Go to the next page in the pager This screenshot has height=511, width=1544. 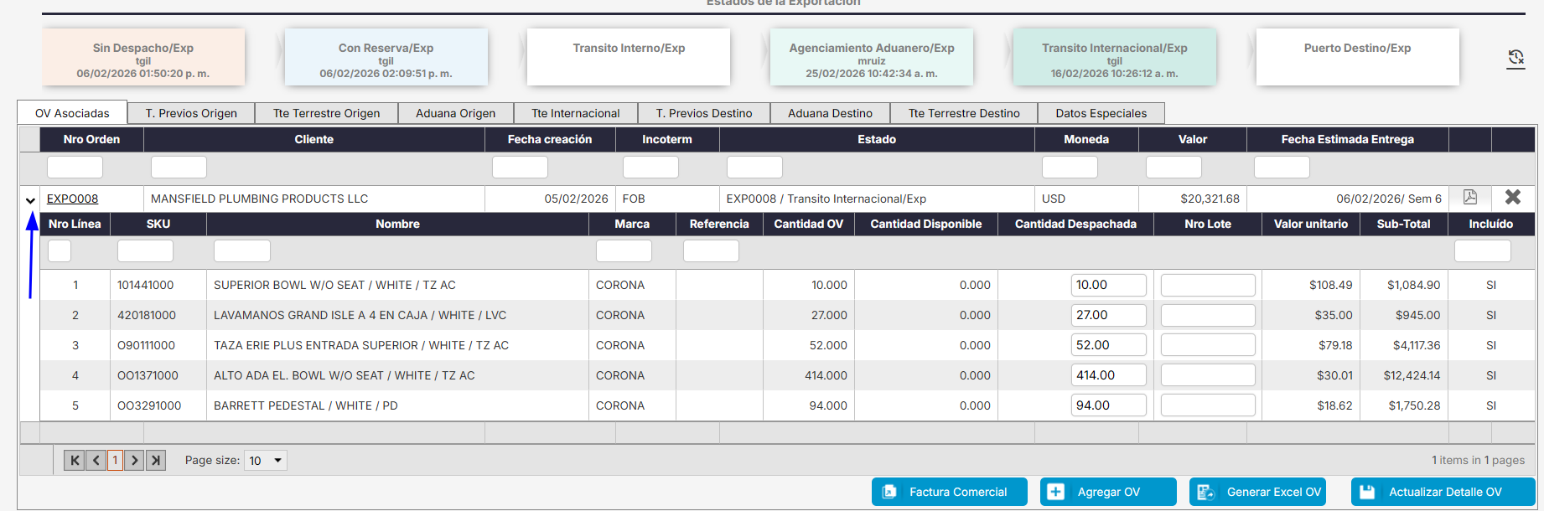coord(134,460)
